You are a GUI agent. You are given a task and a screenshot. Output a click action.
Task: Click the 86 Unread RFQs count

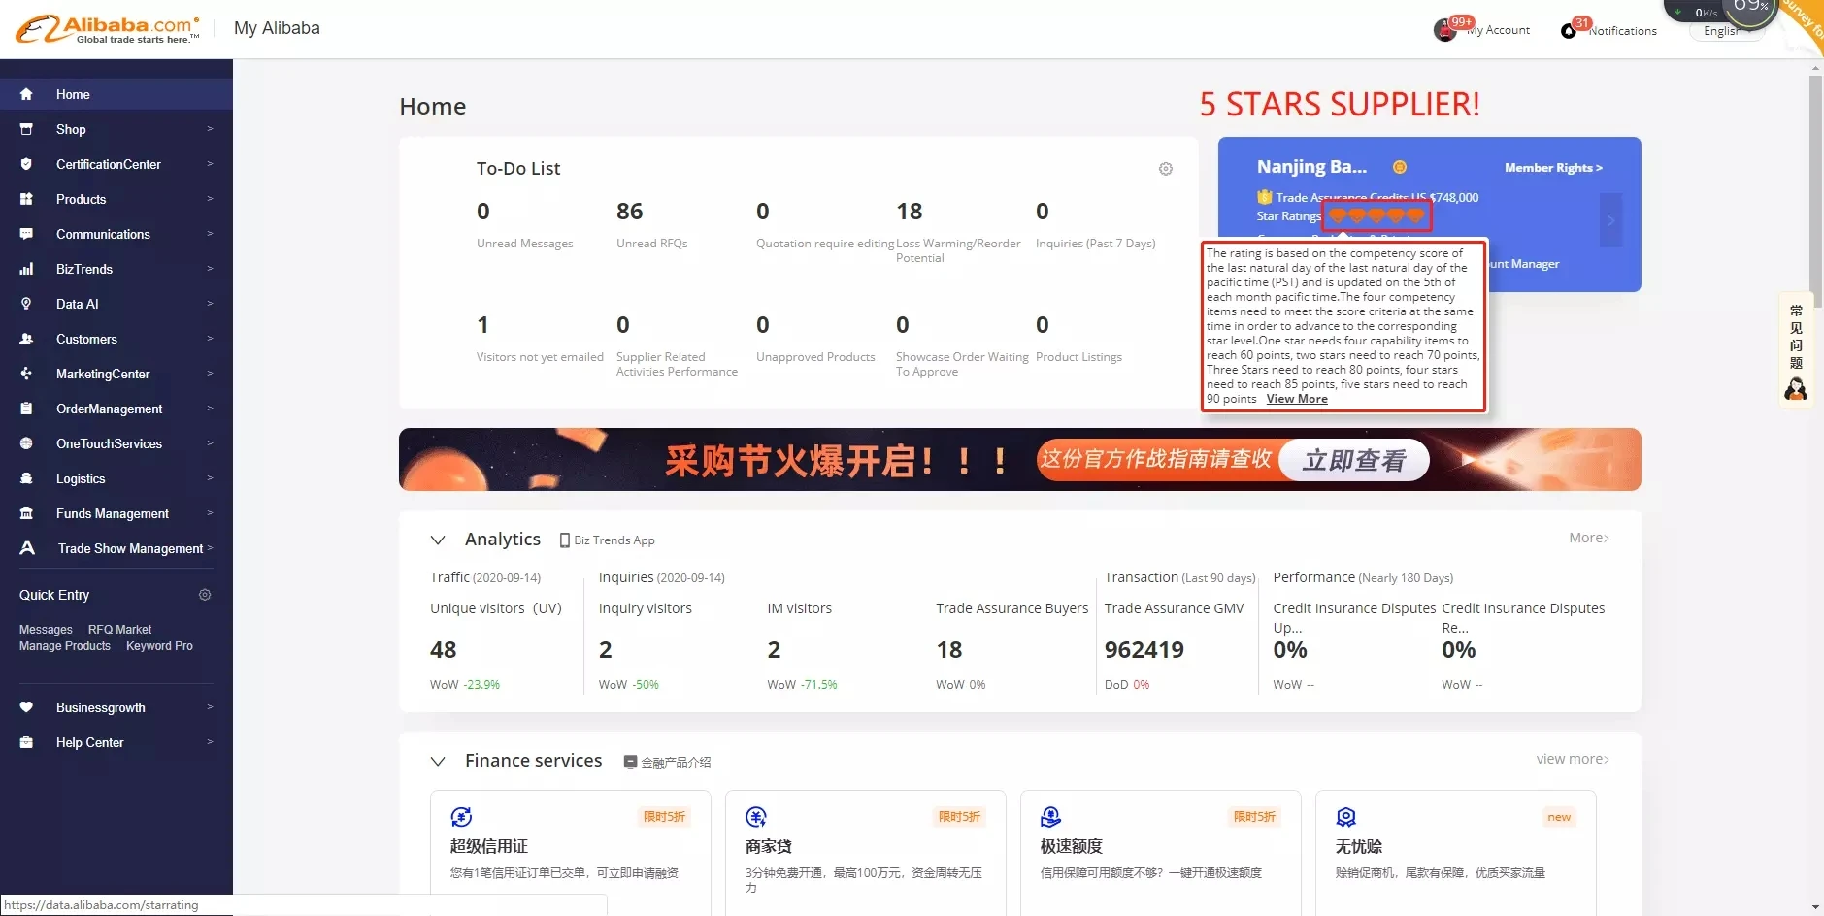630,212
